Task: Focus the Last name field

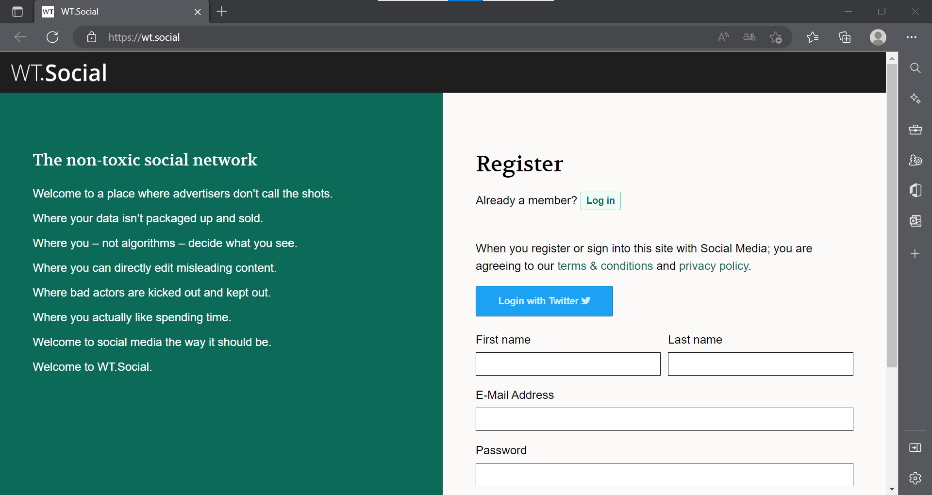Action: coord(760,364)
